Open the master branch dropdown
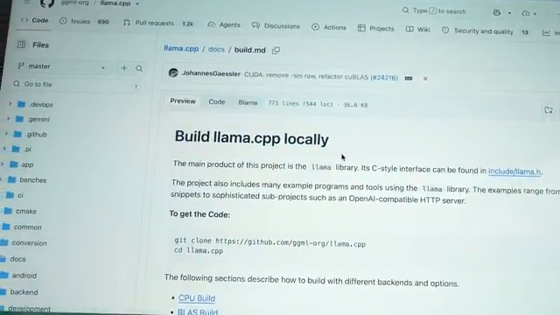Image resolution: width=560 pixels, height=315 pixels. point(62,66)
